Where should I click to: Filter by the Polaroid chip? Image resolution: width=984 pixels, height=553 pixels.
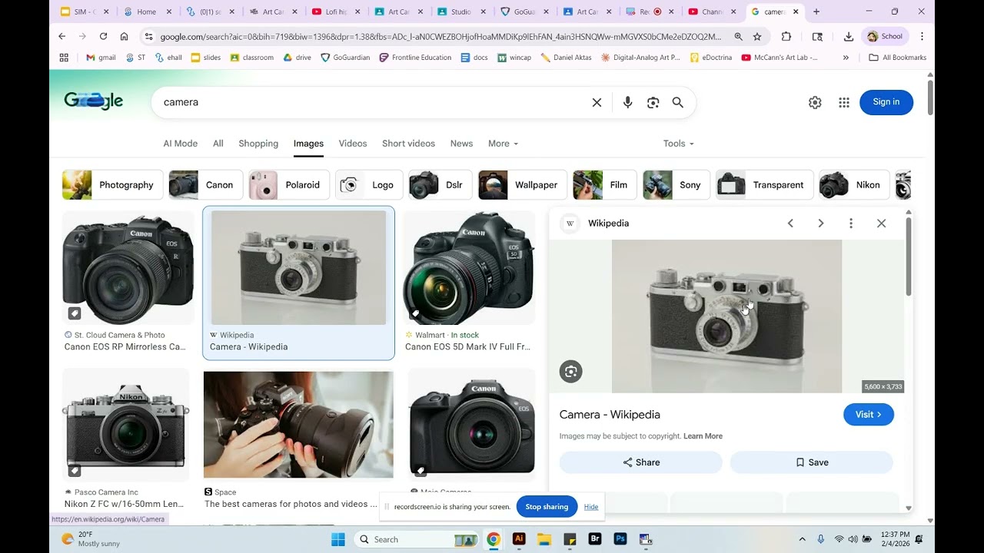289,185
